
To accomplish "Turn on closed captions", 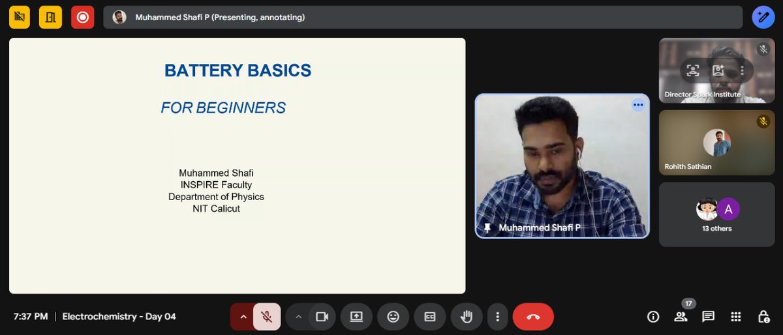I will click(x=430, y=317).
